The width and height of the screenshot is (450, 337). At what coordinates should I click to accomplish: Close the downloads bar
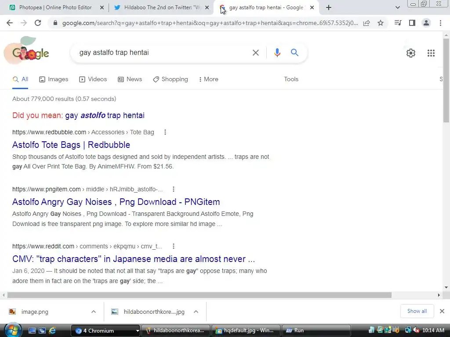coord(442,311)
